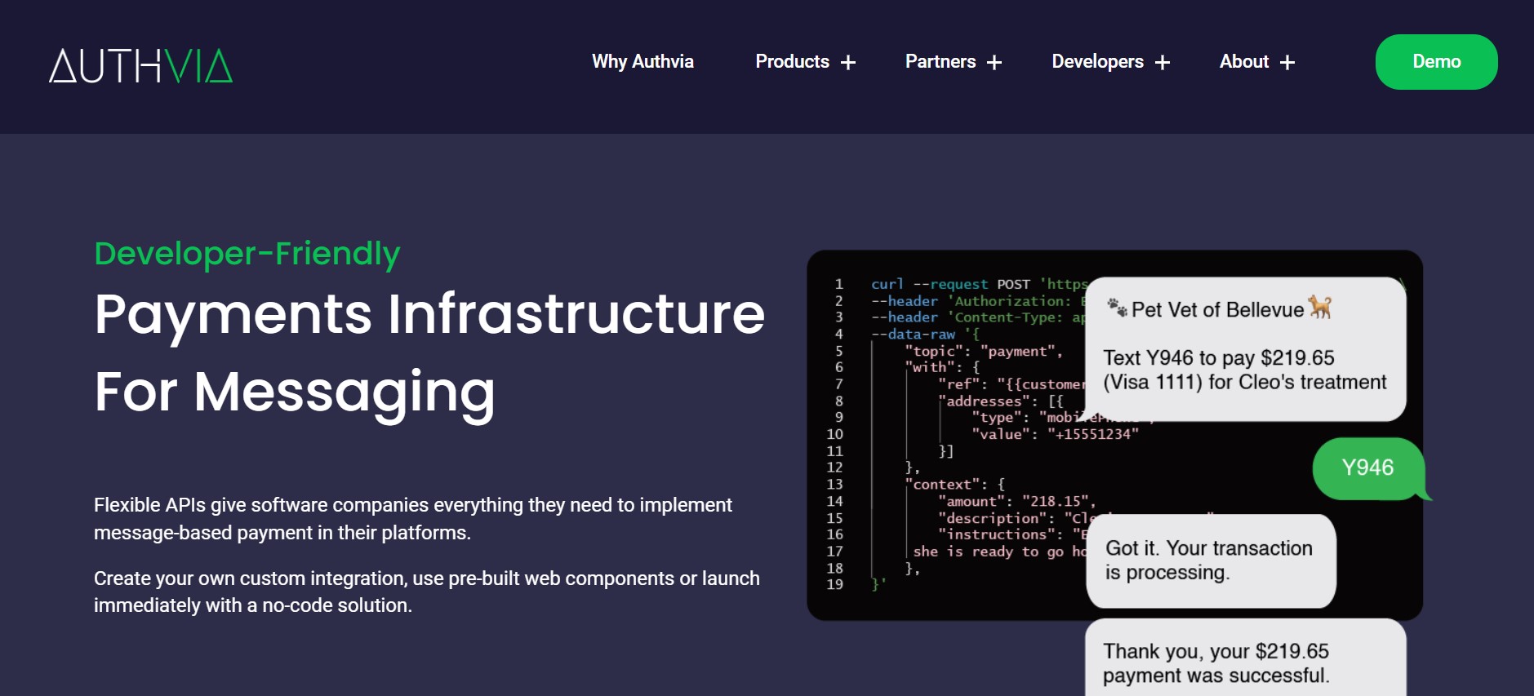
Task: Click the Developer-Friendly green heading
Action: tap(247, 254)
